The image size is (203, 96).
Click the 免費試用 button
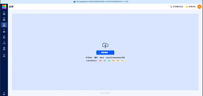pos(191,7)
